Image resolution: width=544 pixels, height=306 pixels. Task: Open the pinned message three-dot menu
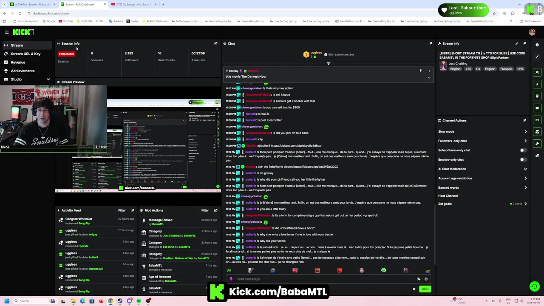coord(429,71)
